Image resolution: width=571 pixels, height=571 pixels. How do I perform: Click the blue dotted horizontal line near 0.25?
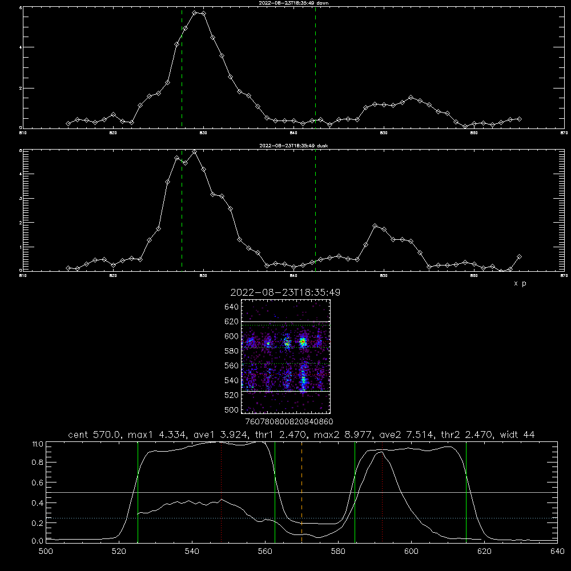(301, 518)
